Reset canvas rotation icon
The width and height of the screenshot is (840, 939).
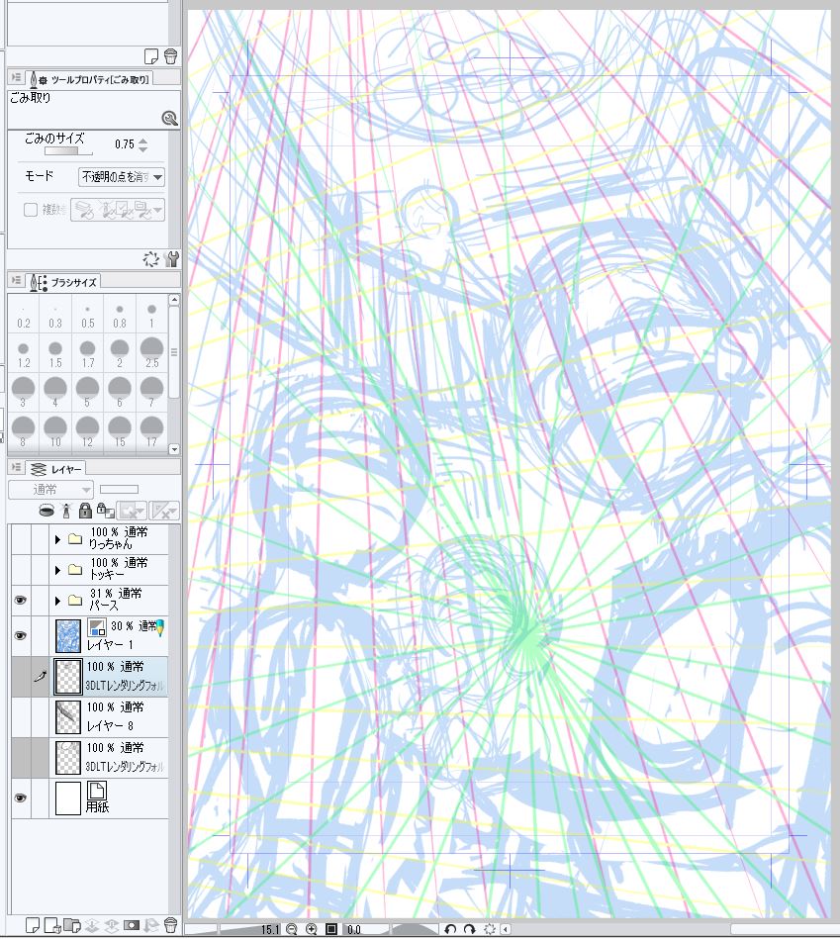489,929
